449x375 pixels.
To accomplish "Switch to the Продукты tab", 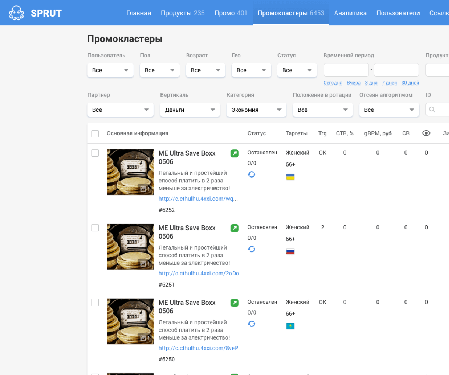I will [x=183, y=13].
